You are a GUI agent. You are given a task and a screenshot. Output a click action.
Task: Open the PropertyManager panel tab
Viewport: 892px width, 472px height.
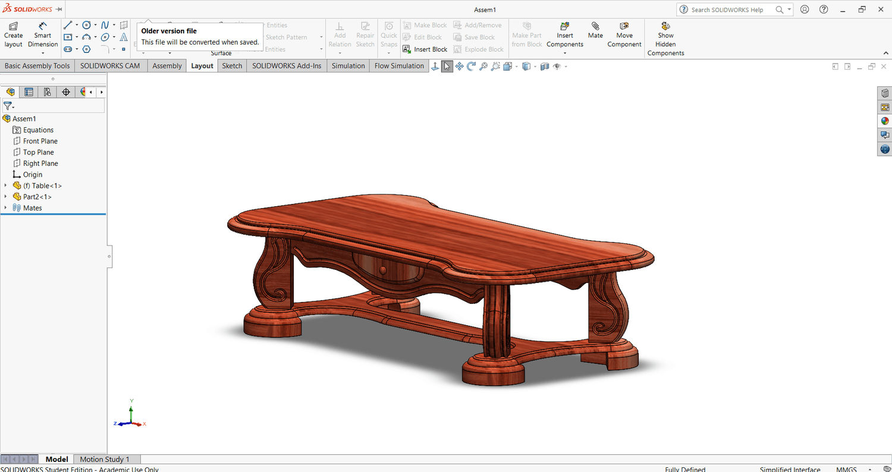[29, 92]
